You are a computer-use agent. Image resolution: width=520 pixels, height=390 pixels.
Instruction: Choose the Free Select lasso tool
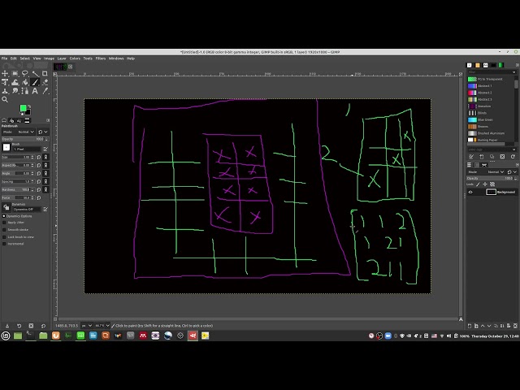25,74
